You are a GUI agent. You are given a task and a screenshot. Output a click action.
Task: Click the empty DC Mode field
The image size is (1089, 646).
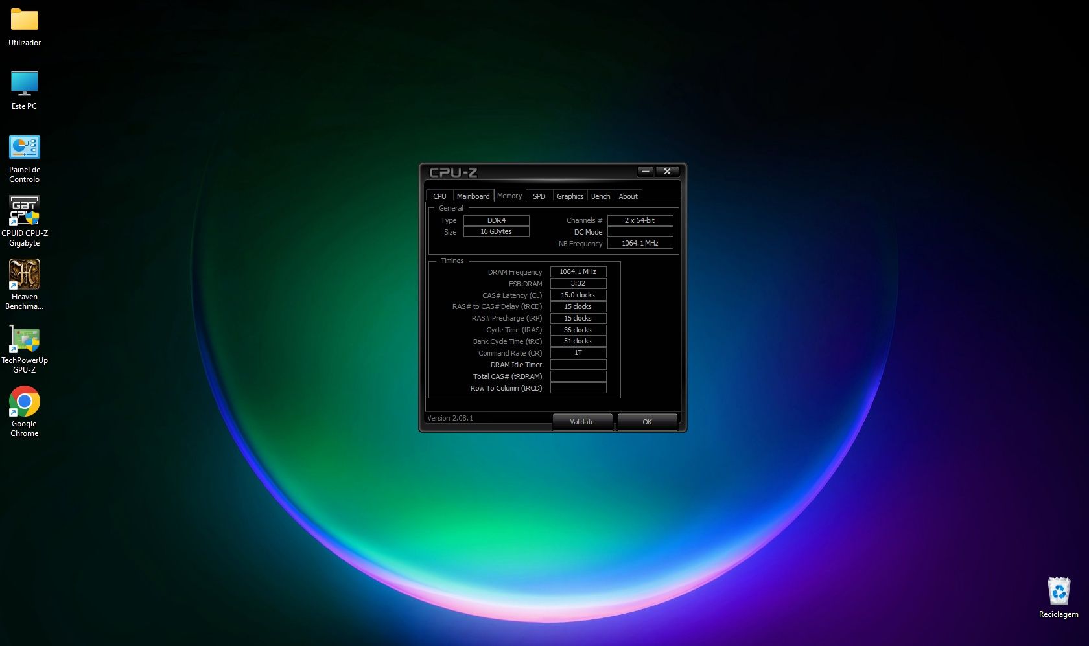(x=640, y=232)
